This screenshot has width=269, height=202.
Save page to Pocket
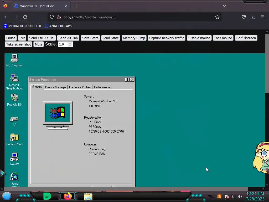(244, 17)
